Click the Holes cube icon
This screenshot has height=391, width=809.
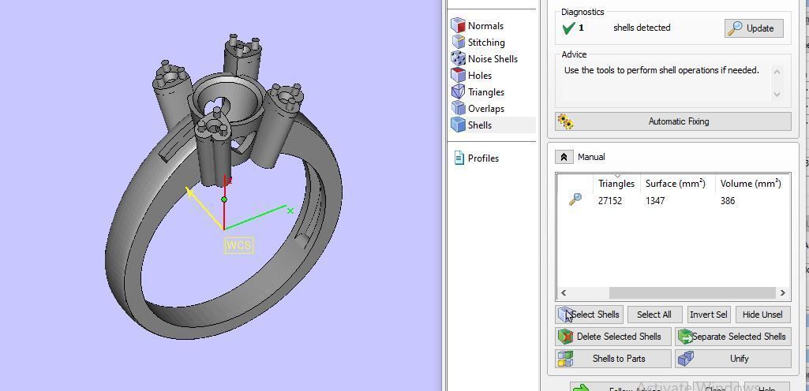(458, 75)
